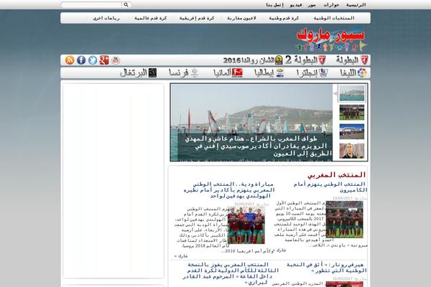Open article المنتخب المغربي يفوز بالنسخة الثالثة
The width and height of the screenshot is (431, 287).
[231, 273]
